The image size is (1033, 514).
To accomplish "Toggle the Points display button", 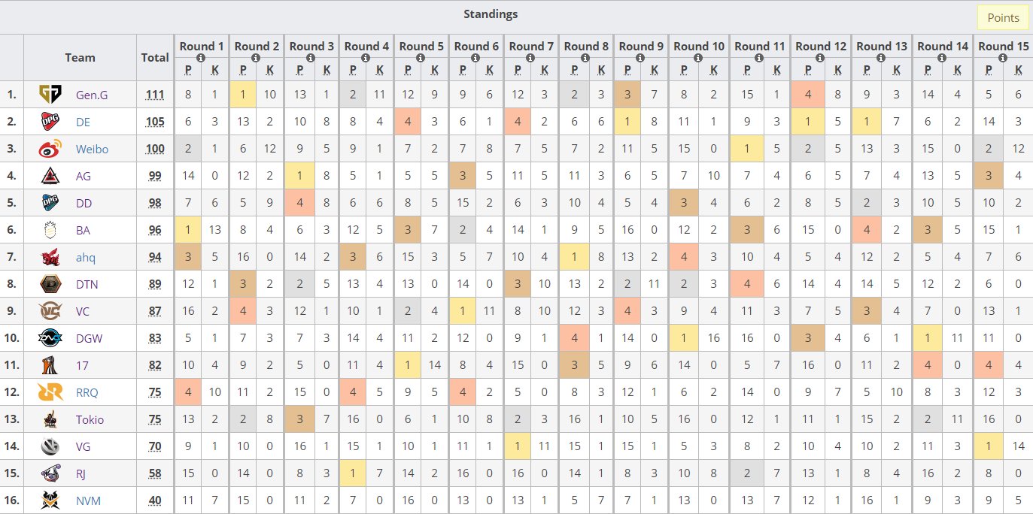I will [1002, 17].
